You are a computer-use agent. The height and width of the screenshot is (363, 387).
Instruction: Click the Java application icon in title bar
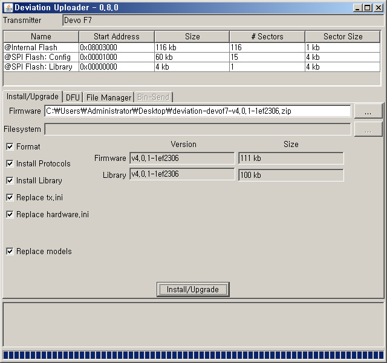(x=8, y=8)
